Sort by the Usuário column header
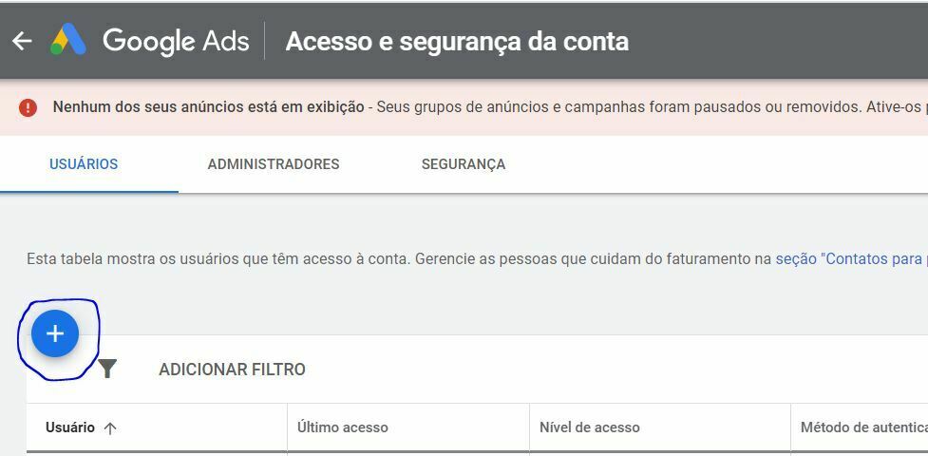This screenshot has height=456, width=928. coord(70,427)
